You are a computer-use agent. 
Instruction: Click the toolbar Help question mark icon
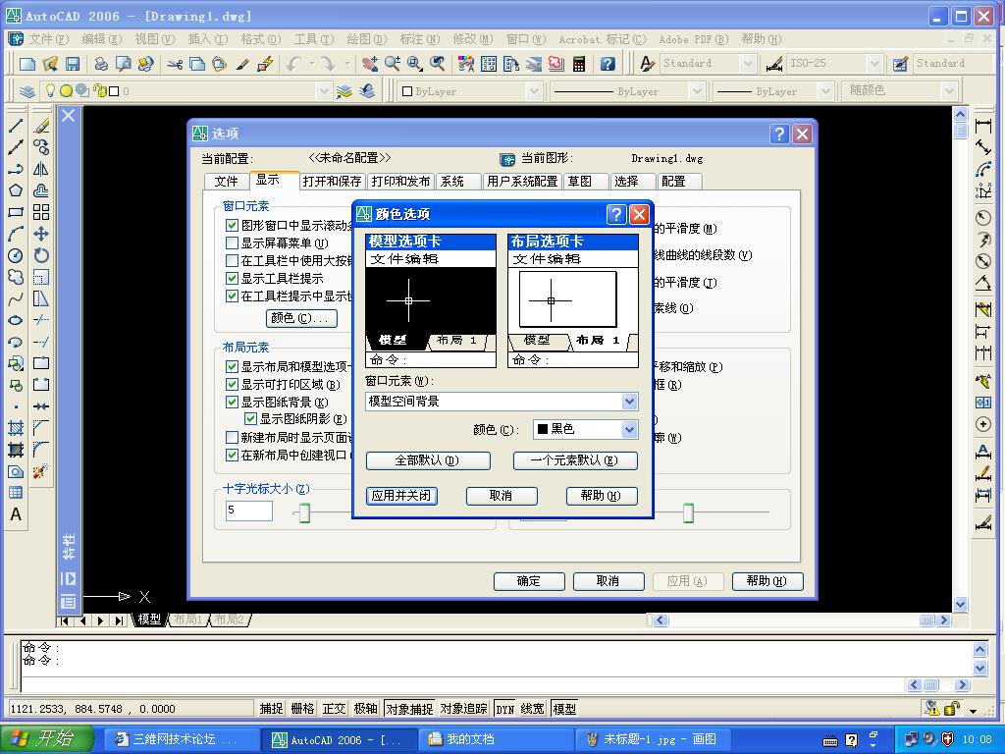tap(608, 64)
